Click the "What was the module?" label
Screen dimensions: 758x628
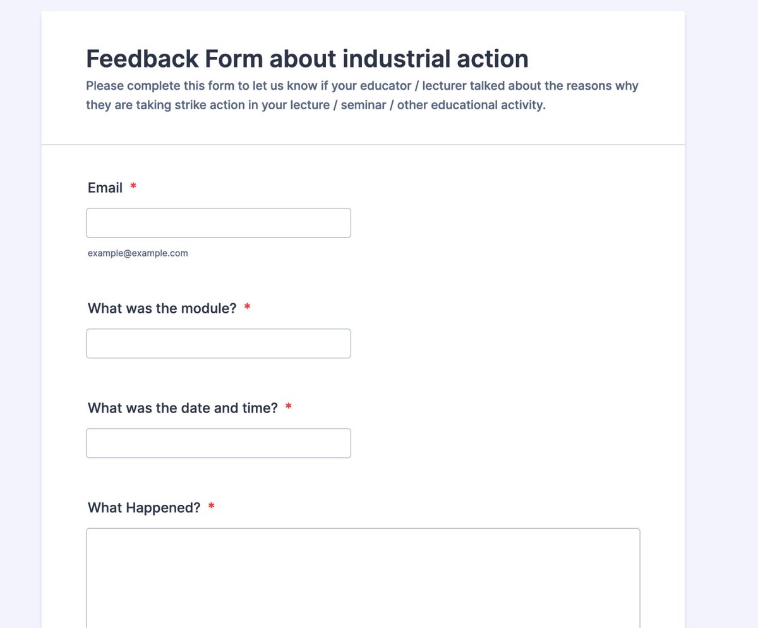point(162,308)
